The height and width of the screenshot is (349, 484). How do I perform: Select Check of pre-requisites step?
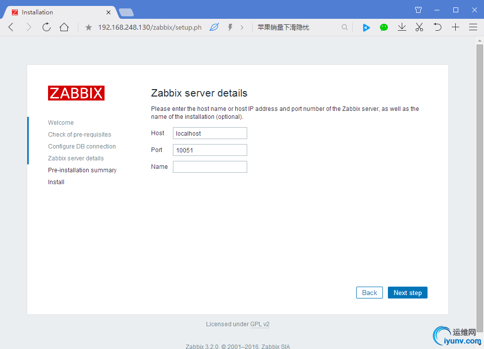[x=80, y=135]
